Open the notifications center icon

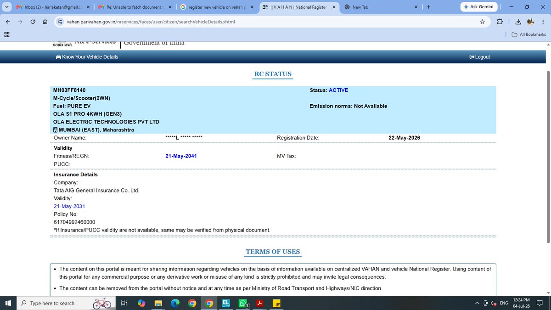540,303
